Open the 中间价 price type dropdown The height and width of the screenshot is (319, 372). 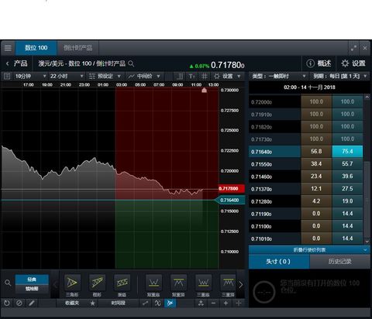point(145,76)
